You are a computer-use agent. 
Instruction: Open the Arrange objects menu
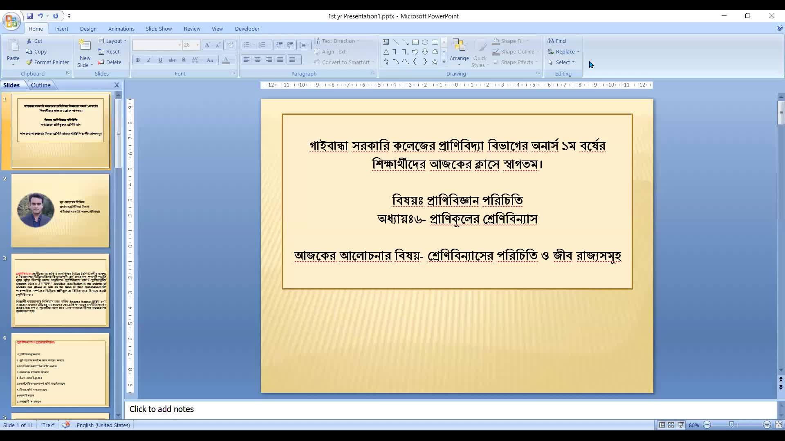(459, 52)
